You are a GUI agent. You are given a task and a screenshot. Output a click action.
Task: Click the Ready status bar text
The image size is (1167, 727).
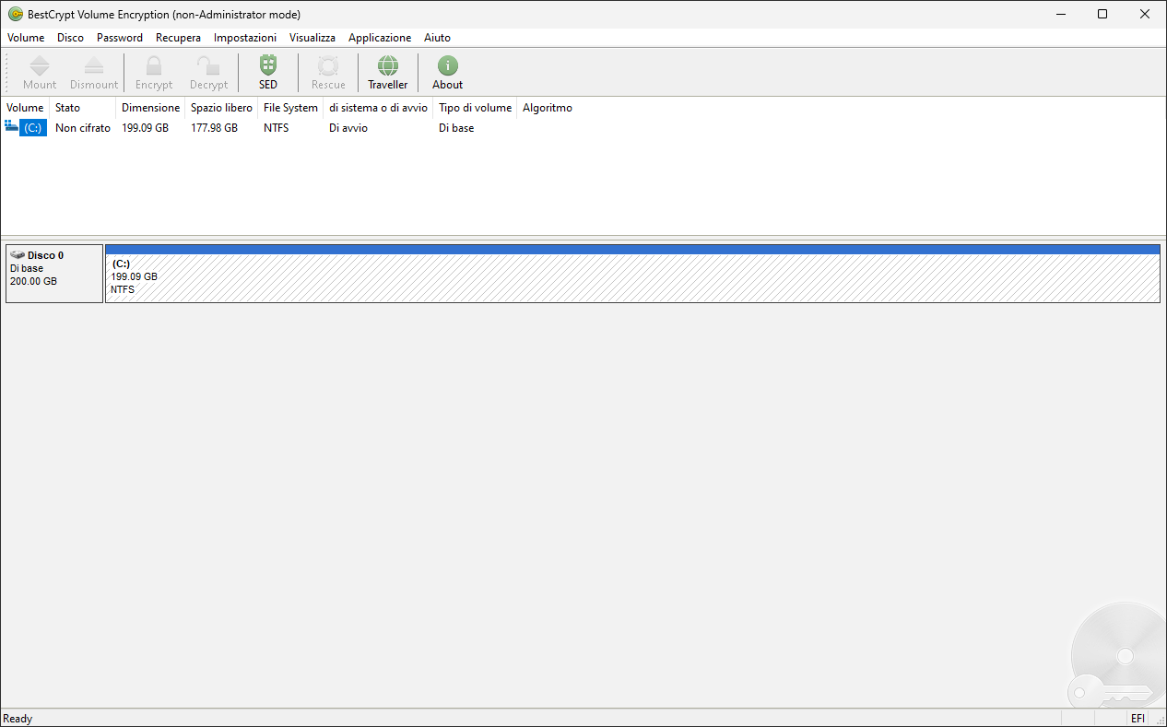point(18,719)
